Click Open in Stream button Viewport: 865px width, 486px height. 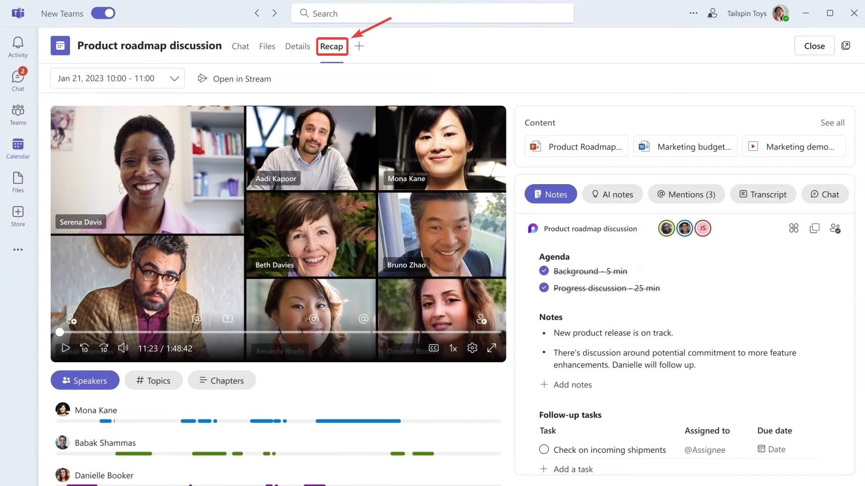[x=235, y=79]
